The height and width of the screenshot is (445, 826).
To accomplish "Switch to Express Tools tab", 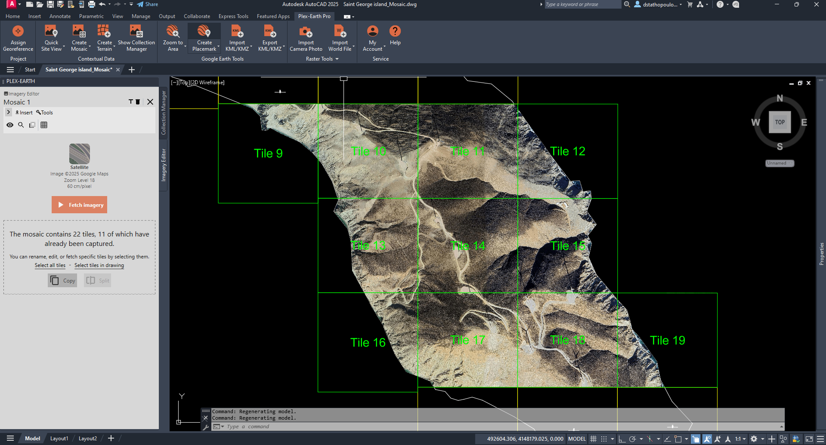I will [233, 16].
